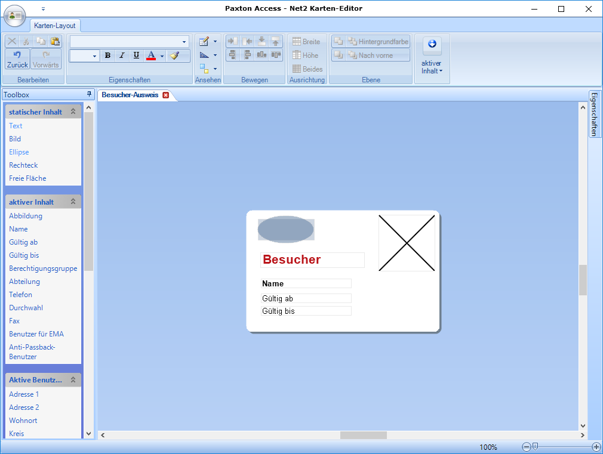Viewport: 603px width, 454px height.
Task: Close the Besucher-Ausweis document tab
Action: 166,95
